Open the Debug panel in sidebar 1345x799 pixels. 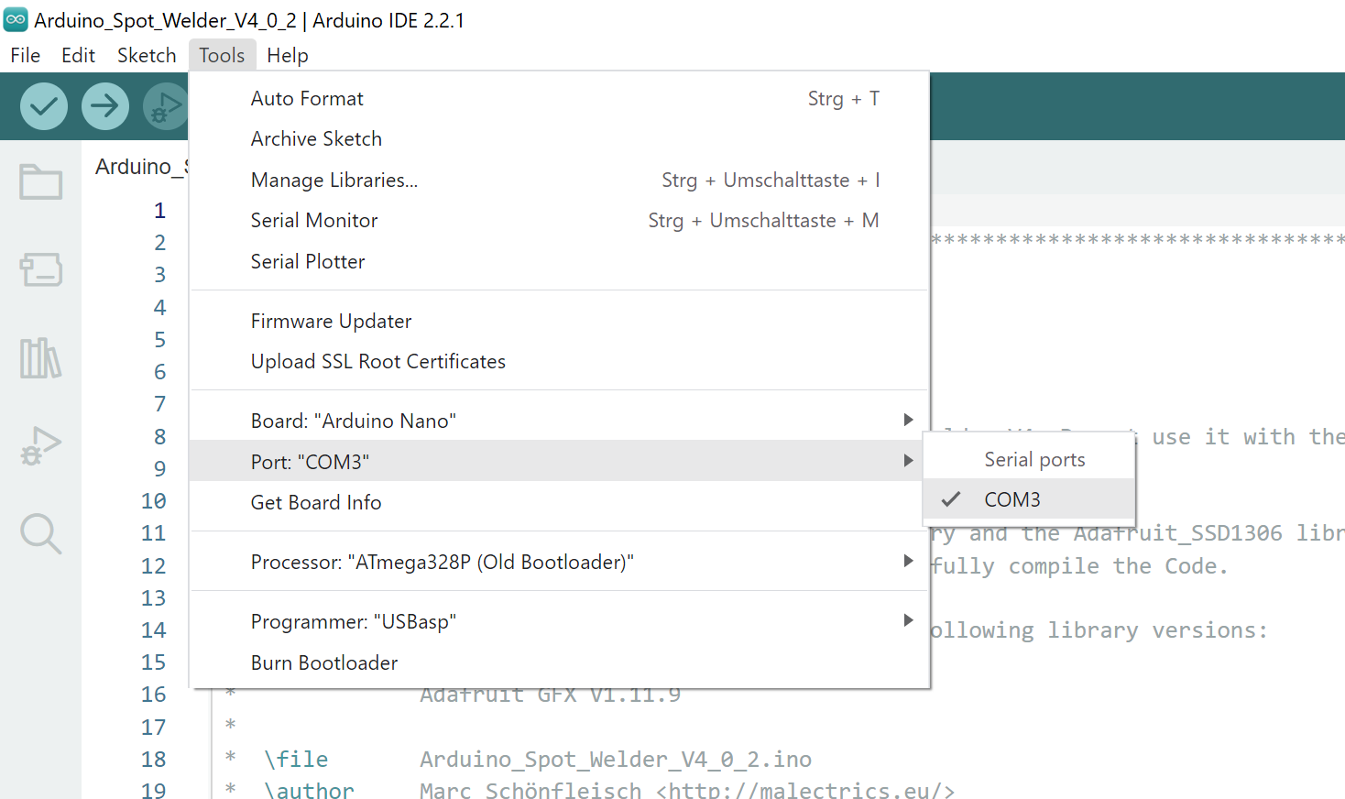coord(41,445)
